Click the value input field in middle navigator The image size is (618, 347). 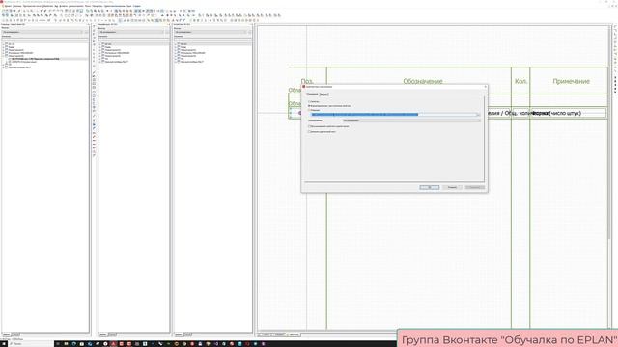coord(133,40)
